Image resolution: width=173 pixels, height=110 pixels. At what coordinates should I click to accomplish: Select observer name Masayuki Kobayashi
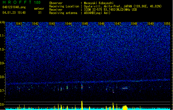pos(99,3)
